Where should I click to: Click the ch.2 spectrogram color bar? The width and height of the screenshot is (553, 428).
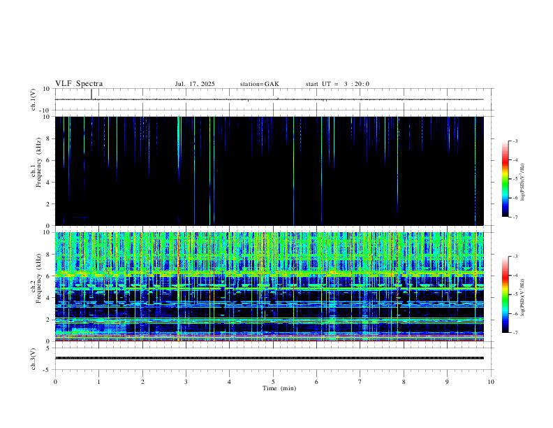[x=505, y=294]
